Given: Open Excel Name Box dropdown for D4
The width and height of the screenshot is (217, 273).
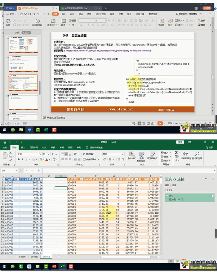Looking at the screenshot, I should (x=16, y=171).
